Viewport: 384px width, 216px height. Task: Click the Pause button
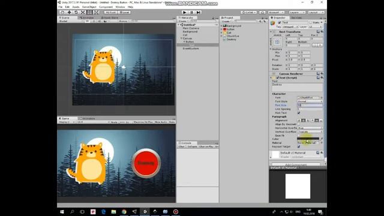coord(191,12)
